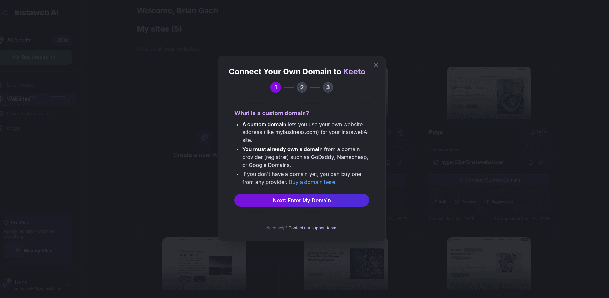Open the Draft status indicator on Pyge
This screenshot has height=298, width=609.
tap(539, 132)
